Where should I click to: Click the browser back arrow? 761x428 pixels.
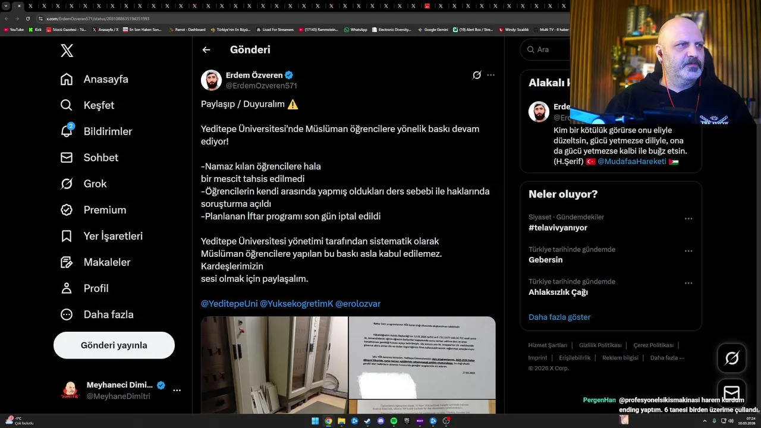[7, 18]
